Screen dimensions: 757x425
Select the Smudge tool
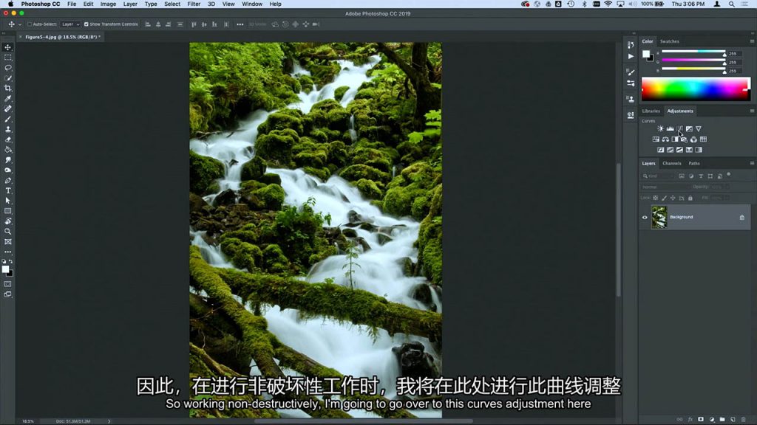7,160
